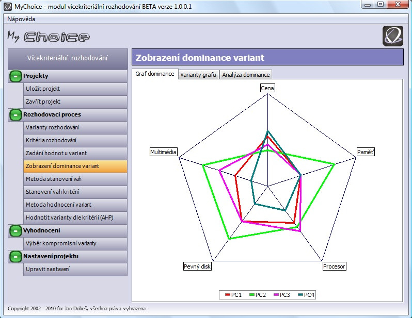Open the Analýza dominance tab

[246, 75]
